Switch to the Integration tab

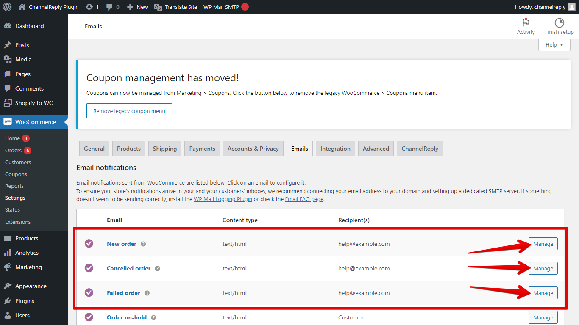pyautogui.click(x=335, y=149)
